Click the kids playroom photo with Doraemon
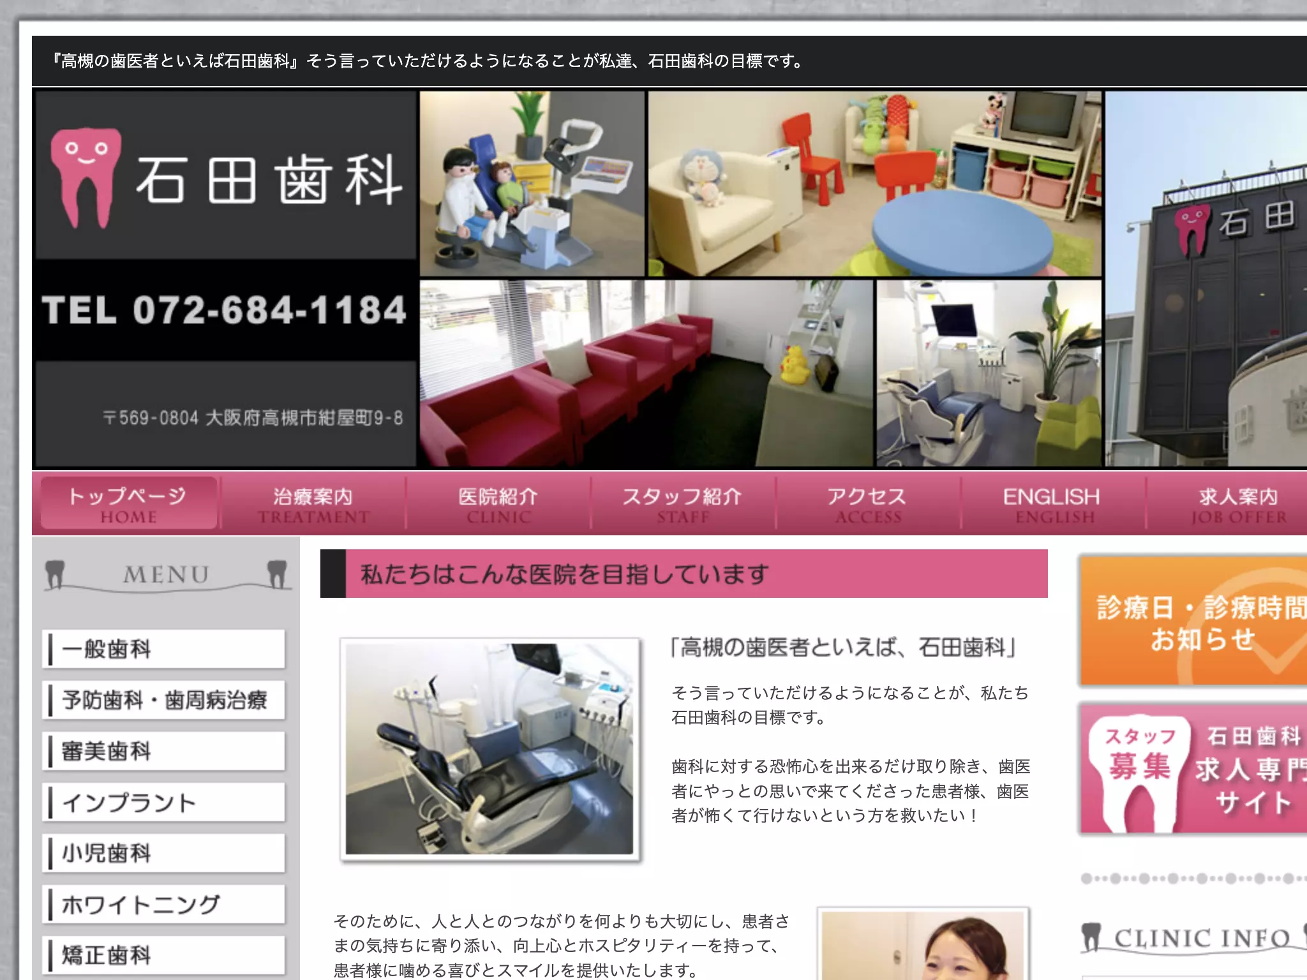This screenshot has width=1307, height=980. [x=875, y=184]
